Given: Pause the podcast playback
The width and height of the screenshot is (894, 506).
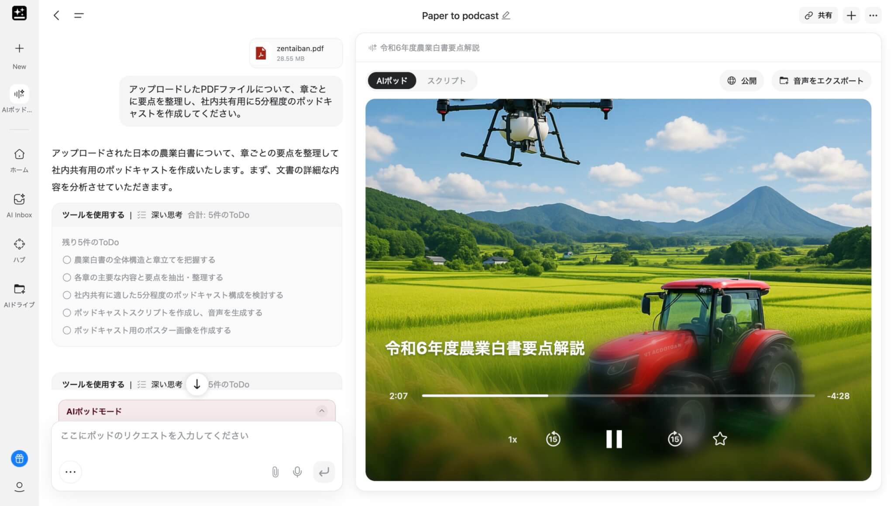Looking at the screenshot, I should (x=614, y=439).
